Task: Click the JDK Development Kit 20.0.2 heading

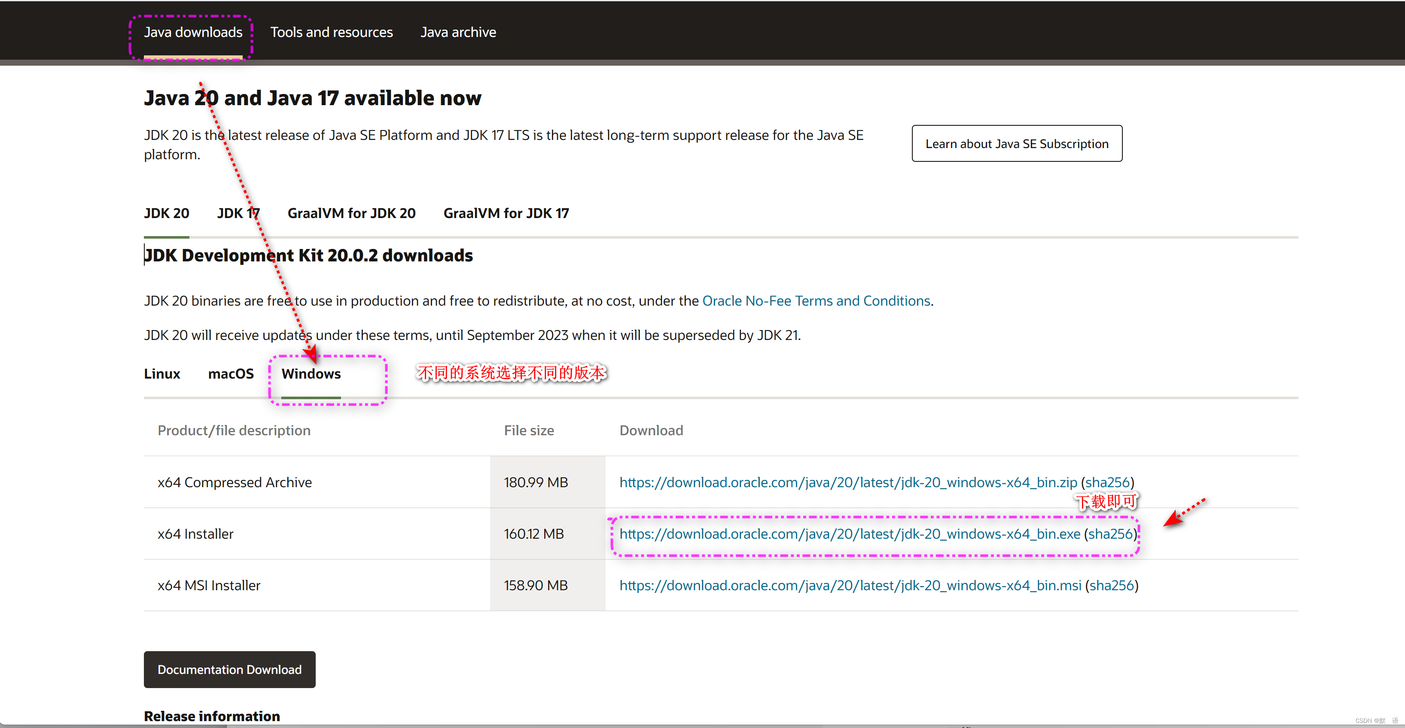Action: 308,255
